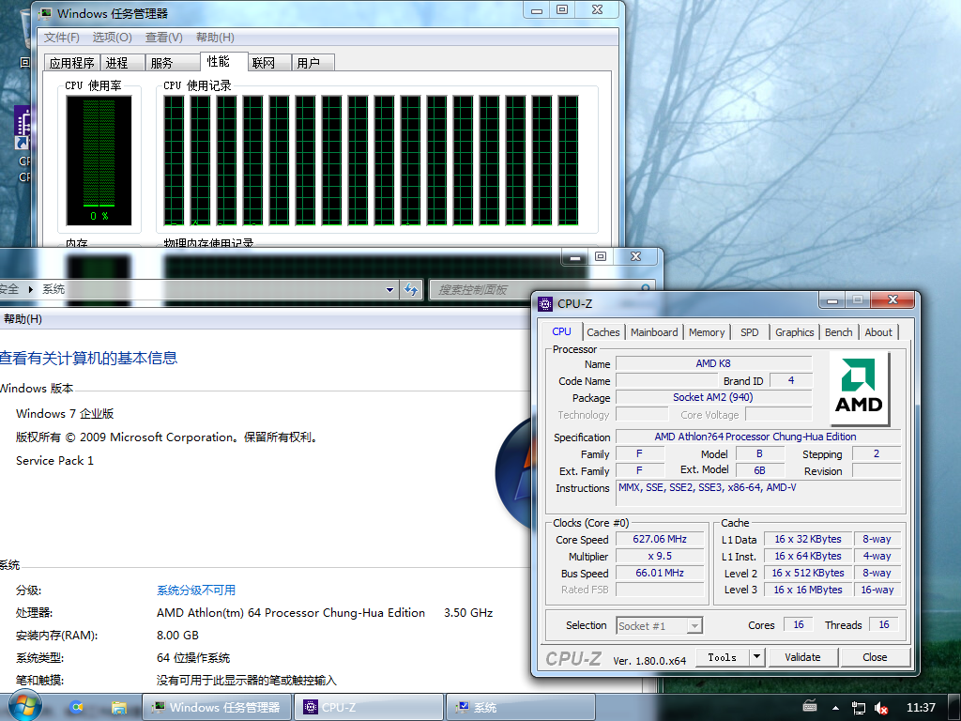961x721 pixels.
Task: Click the Task Manager title bar icon
Action: (45, 13)
